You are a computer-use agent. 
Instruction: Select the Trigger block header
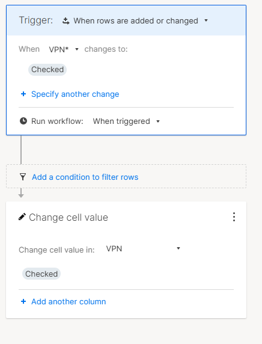(126, 20)
